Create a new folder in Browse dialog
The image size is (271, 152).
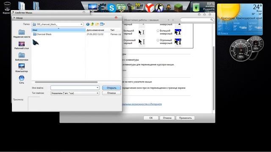pyautogui.click(x=97, y=24)
